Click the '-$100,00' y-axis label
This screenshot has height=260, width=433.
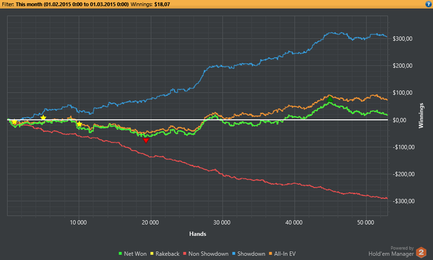click(403, 147)
